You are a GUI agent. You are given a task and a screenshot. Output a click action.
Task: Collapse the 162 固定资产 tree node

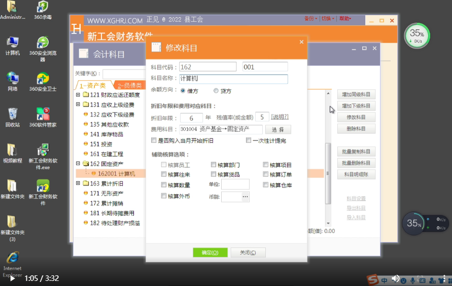coord(78,164)
